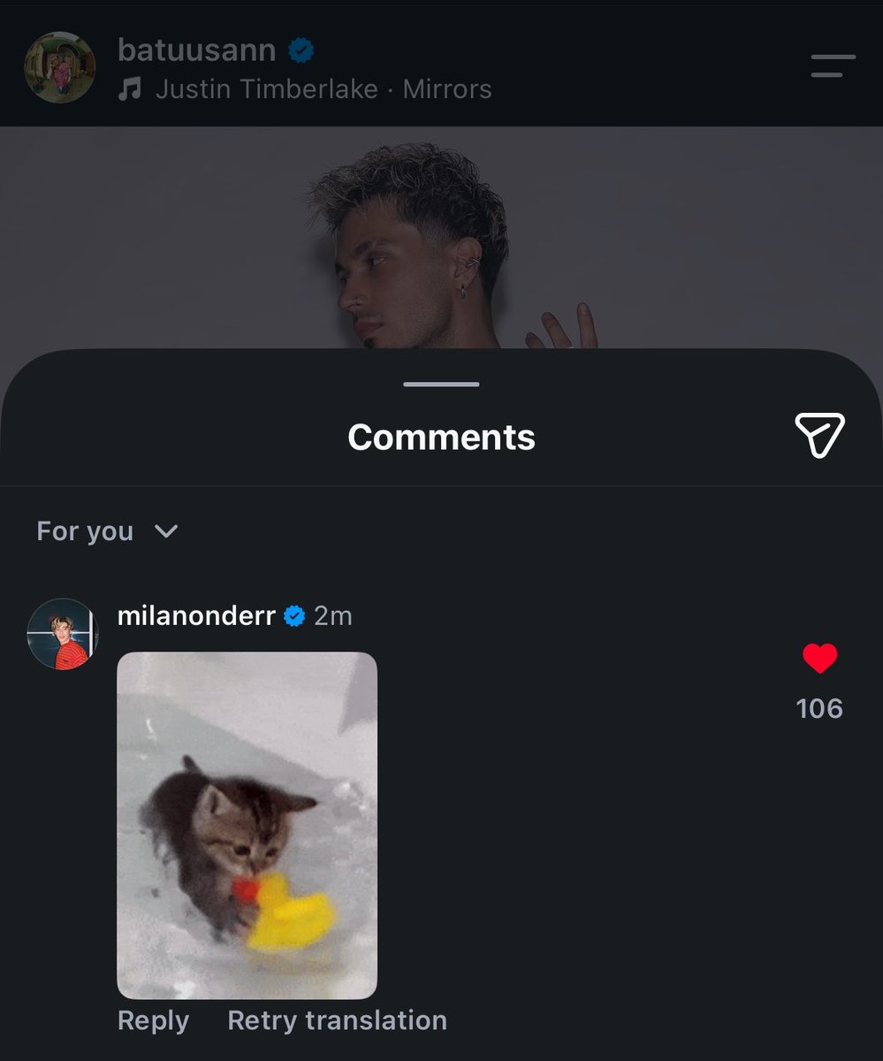This screenshot has width=883, height=1061.
Task: Open the kitten with rubber duck GIF
Action: point(247,826)
